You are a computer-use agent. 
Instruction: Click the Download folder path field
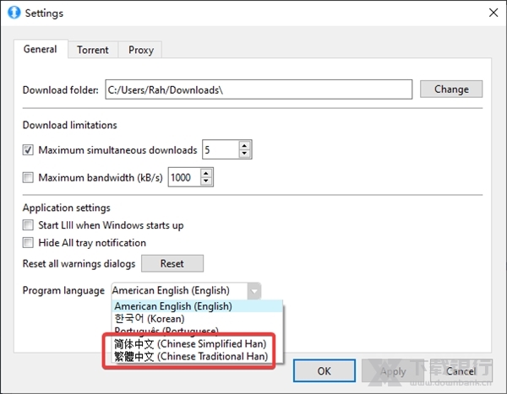tap(259, 89)
